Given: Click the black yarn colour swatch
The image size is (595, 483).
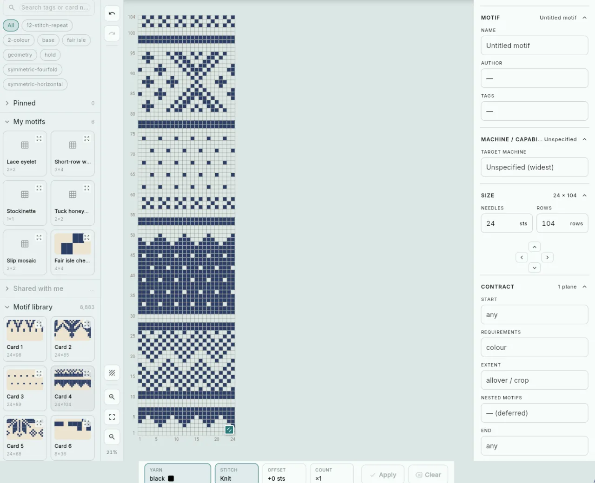Looking at the screenshot, I should [171, 478].
